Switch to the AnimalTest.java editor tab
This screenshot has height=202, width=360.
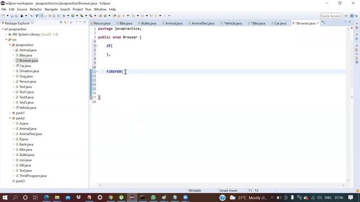pos(201,24)
